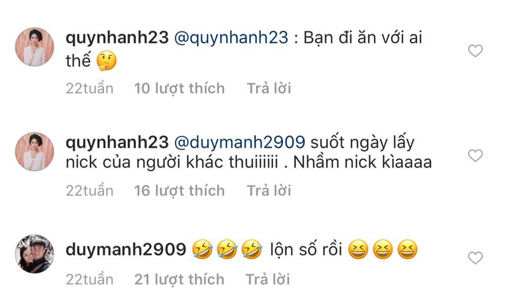Reply to duymanh2909's comment via Trả lời
This screenshot has height=303, width=510.
(267, 280)
